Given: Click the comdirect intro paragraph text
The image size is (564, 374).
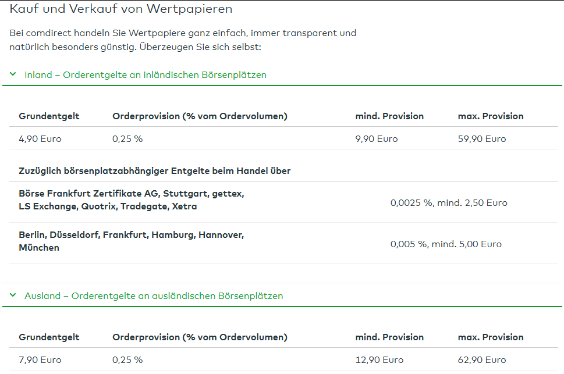Looking at the screenshot, I should pos(183,40).
